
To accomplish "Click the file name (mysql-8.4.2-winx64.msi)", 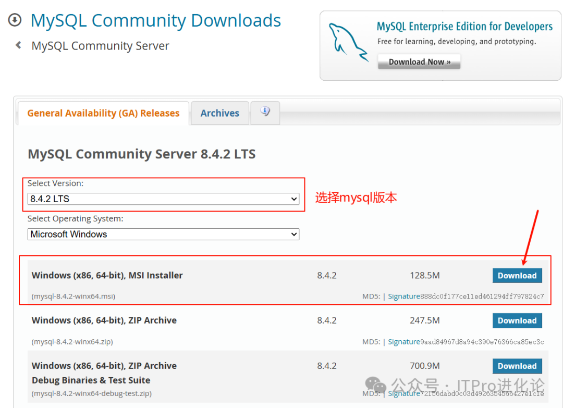I will 74,296.
